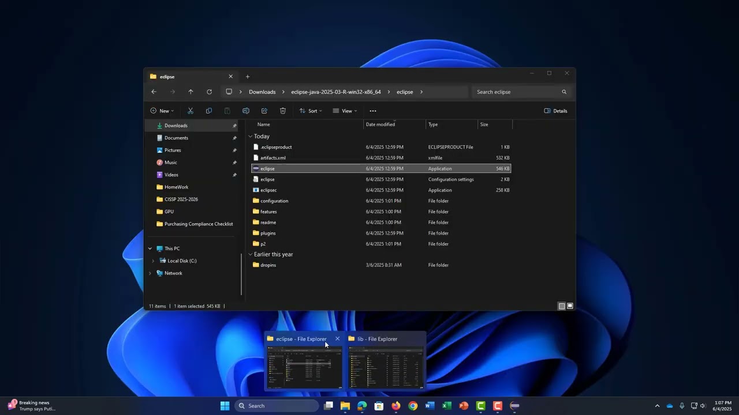Image resolution: width=739 pixels, height=415 pixels.
Task: Go back with the left arrow button
Action: (x=154, y=92)
